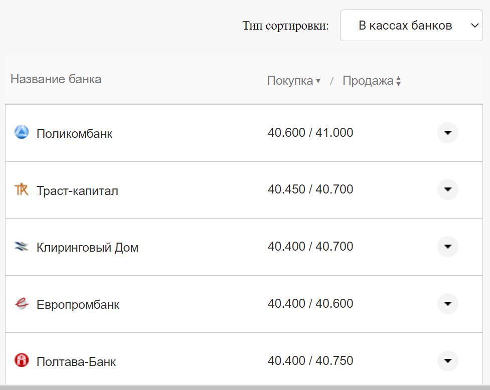Image resolution: width=490 pixels, height=390 pixels.
Task: Expand the Европромбанк row details arrow
Action: coord(448,304)
